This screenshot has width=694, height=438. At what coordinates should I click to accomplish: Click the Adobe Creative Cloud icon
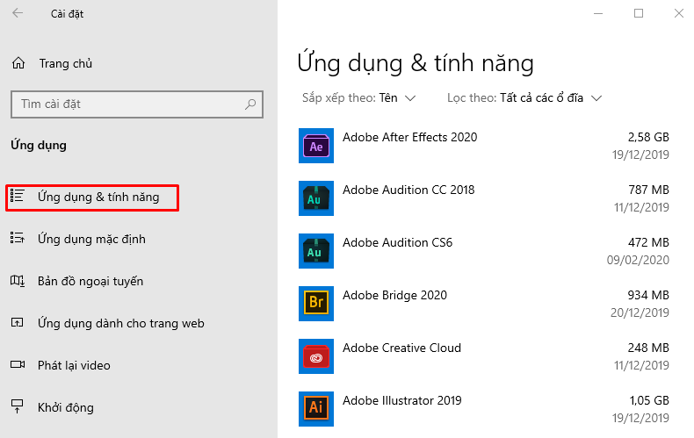click(316, 356)
